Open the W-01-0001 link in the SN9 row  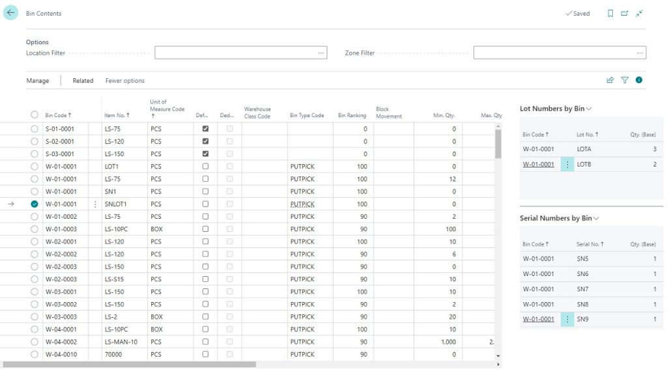point(538,319)
